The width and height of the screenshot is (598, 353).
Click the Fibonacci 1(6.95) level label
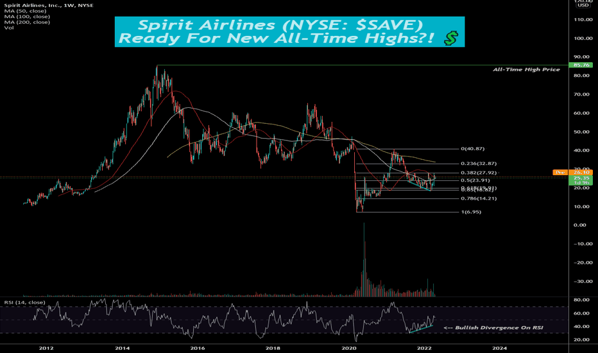pyautogui.click(x=471, y=212)
